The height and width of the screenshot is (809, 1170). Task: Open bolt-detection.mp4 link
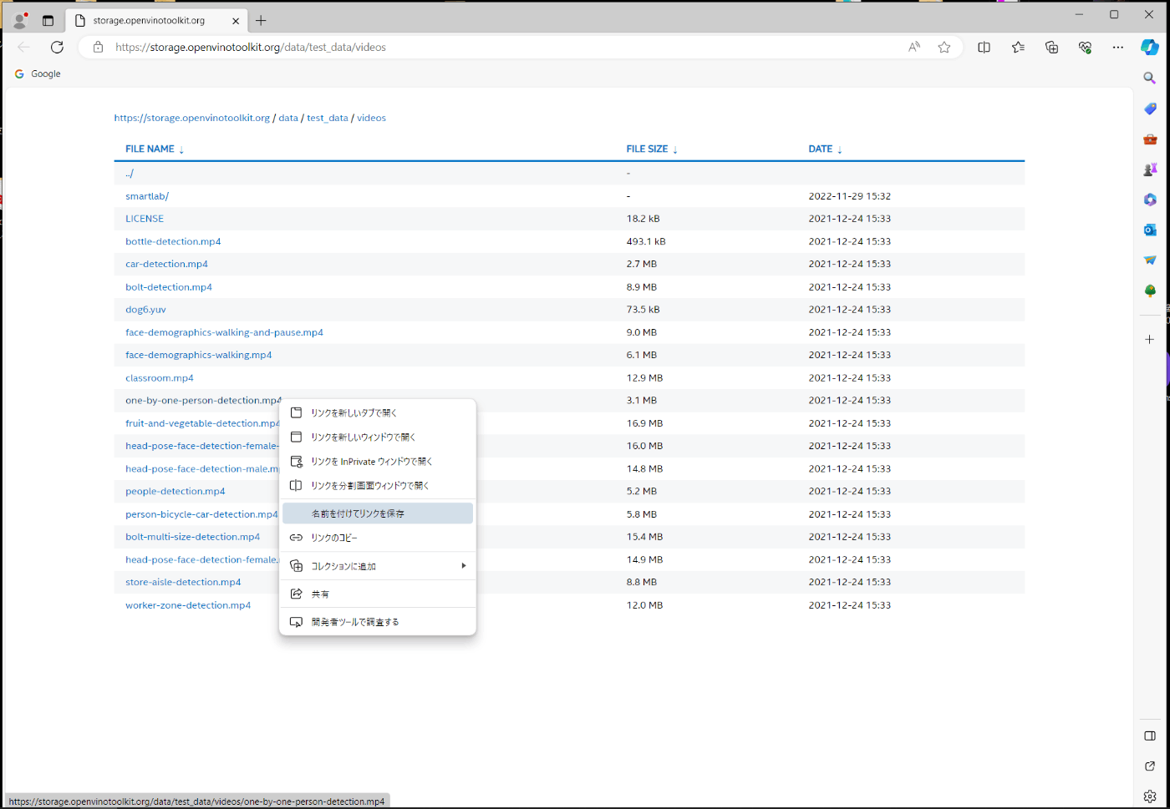tap(169, 287)
